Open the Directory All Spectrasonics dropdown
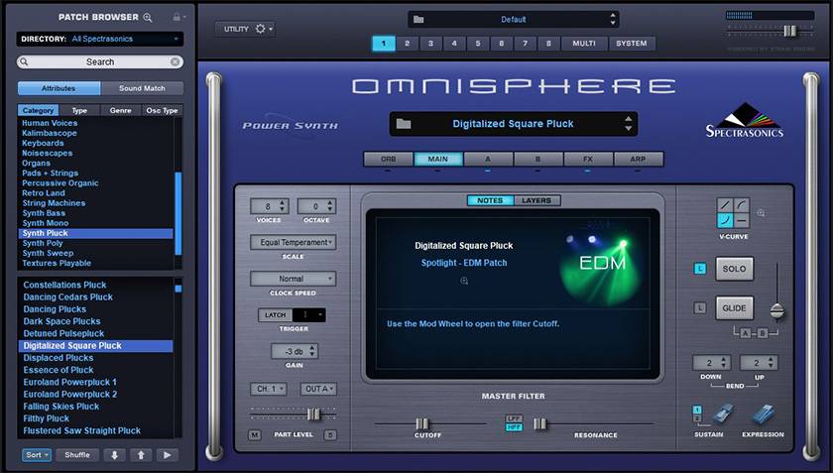Viewport: 833px width, 473px height. [x=100, y=39]
